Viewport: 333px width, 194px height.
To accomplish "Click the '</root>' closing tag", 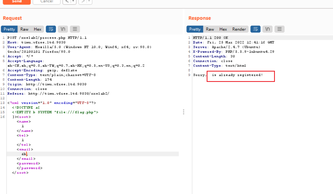I will tap(20, 173).
